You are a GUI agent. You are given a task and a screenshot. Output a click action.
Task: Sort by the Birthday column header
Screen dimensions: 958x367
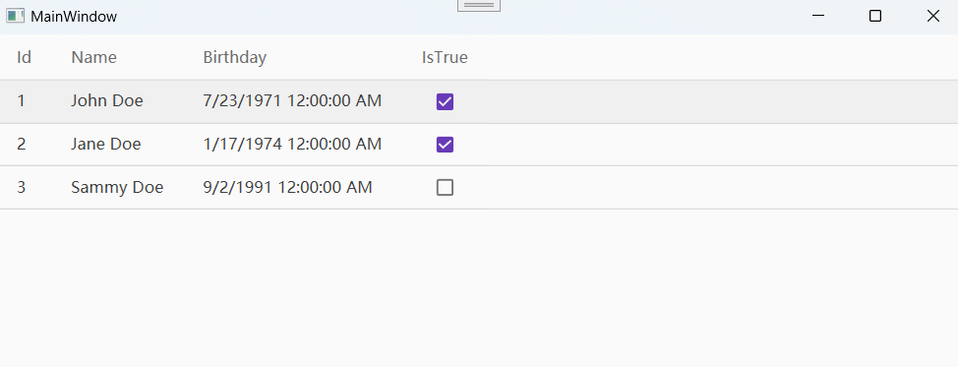235,57
